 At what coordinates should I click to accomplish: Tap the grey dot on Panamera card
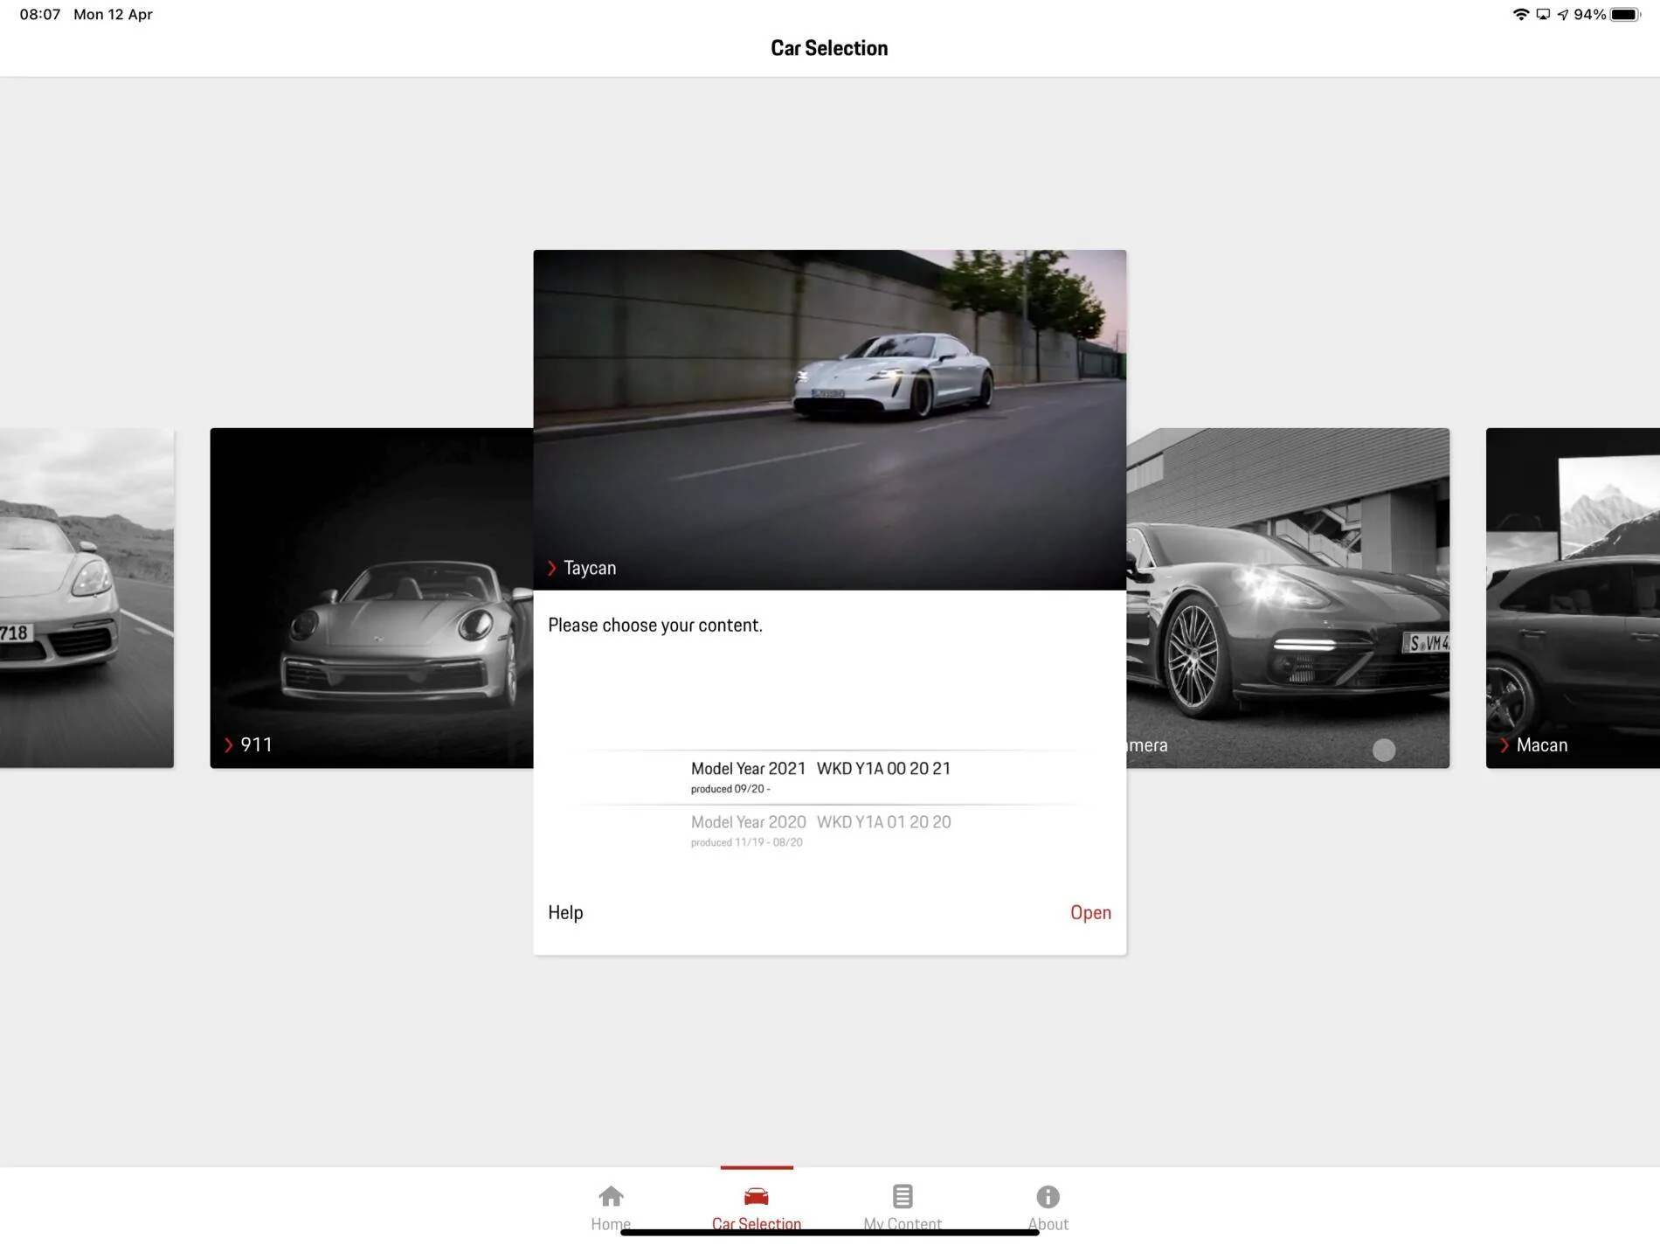pyautogui.click(x=1384, y=750)
